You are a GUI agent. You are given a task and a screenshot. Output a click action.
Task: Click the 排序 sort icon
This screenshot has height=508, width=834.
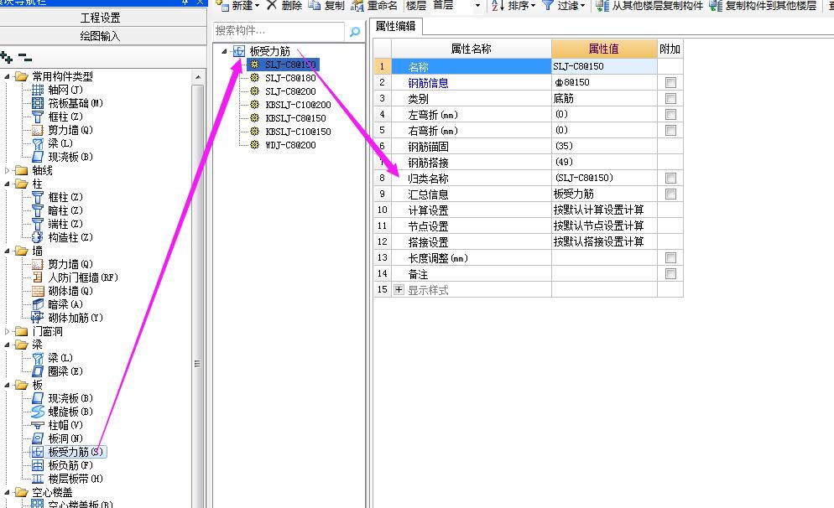click(498, 5)
